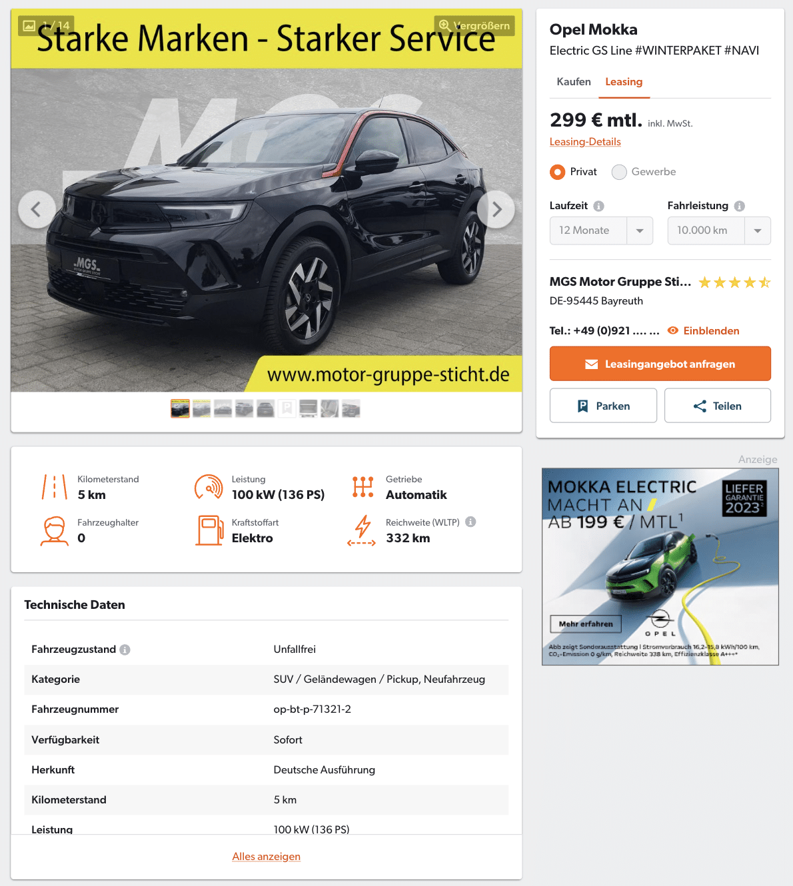The height and width of the screenshot is (886, 793).
Task: Click the Vergrößern magnifier icon
Action: tap(444, 25)
